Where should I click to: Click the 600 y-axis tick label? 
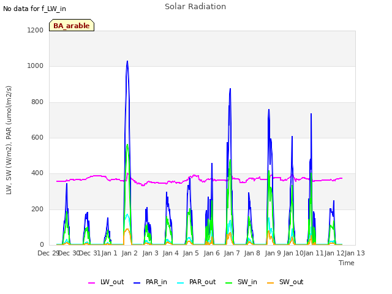37,138
